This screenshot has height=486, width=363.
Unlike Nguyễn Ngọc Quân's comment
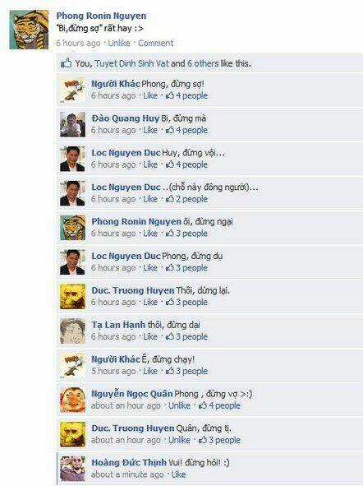click(179, 405)
